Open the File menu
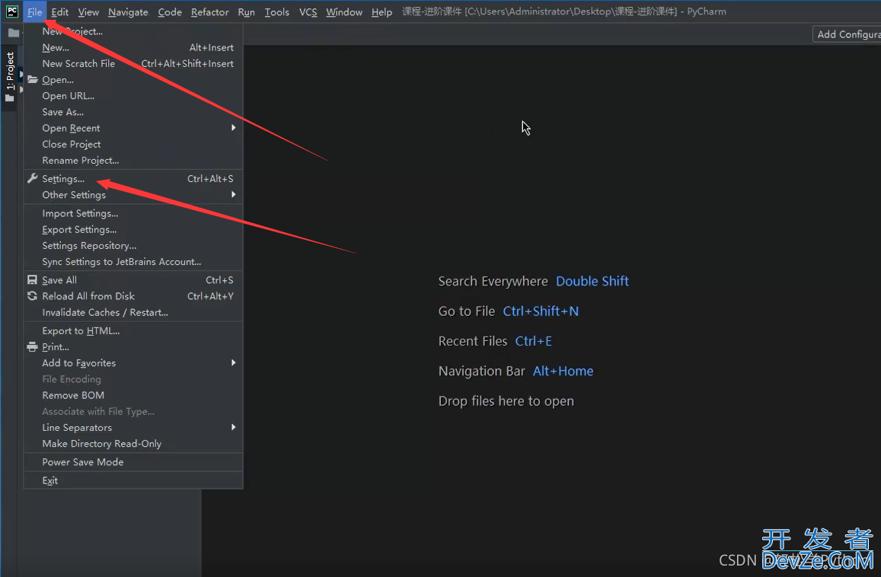881x577 pixels. 35,11
